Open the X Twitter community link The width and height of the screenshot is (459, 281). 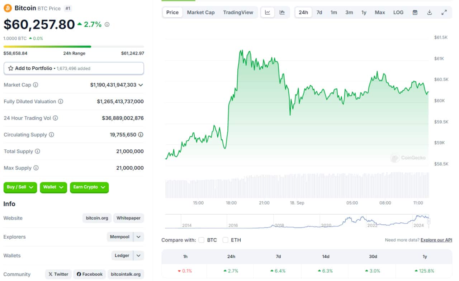pos(58,274)
